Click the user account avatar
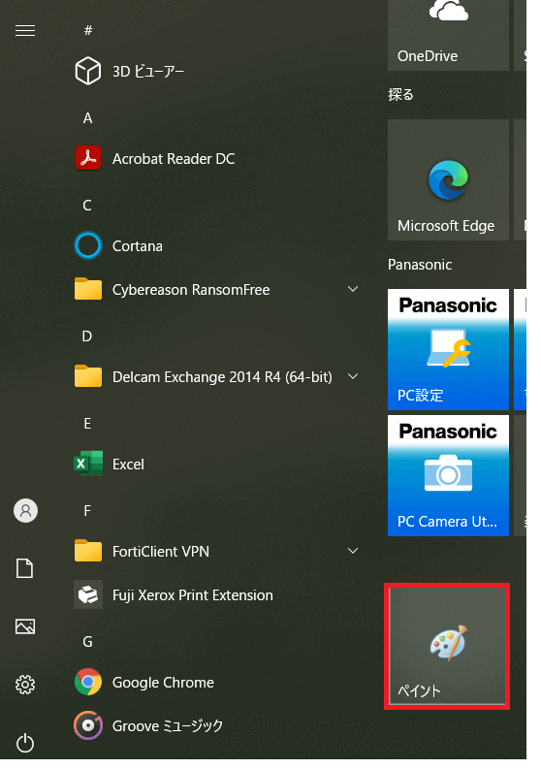The width and height of the screenshot is (541, 769). tap(25, 510)
